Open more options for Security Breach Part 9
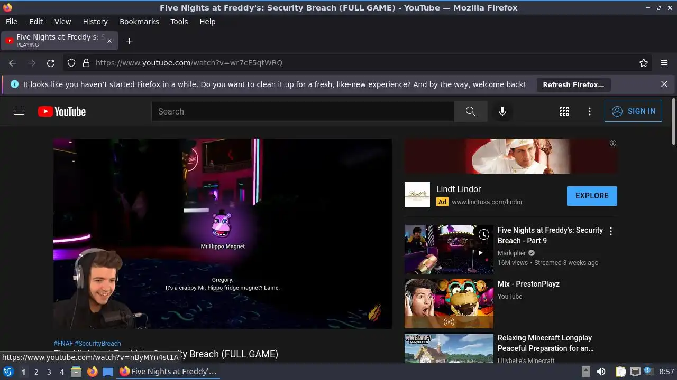677x380 pixels. (x=611, y=231)
